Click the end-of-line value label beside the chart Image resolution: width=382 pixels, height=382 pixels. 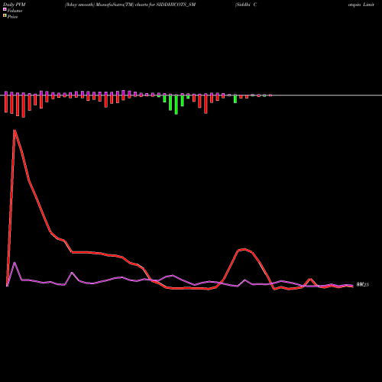tap(363, 285)
